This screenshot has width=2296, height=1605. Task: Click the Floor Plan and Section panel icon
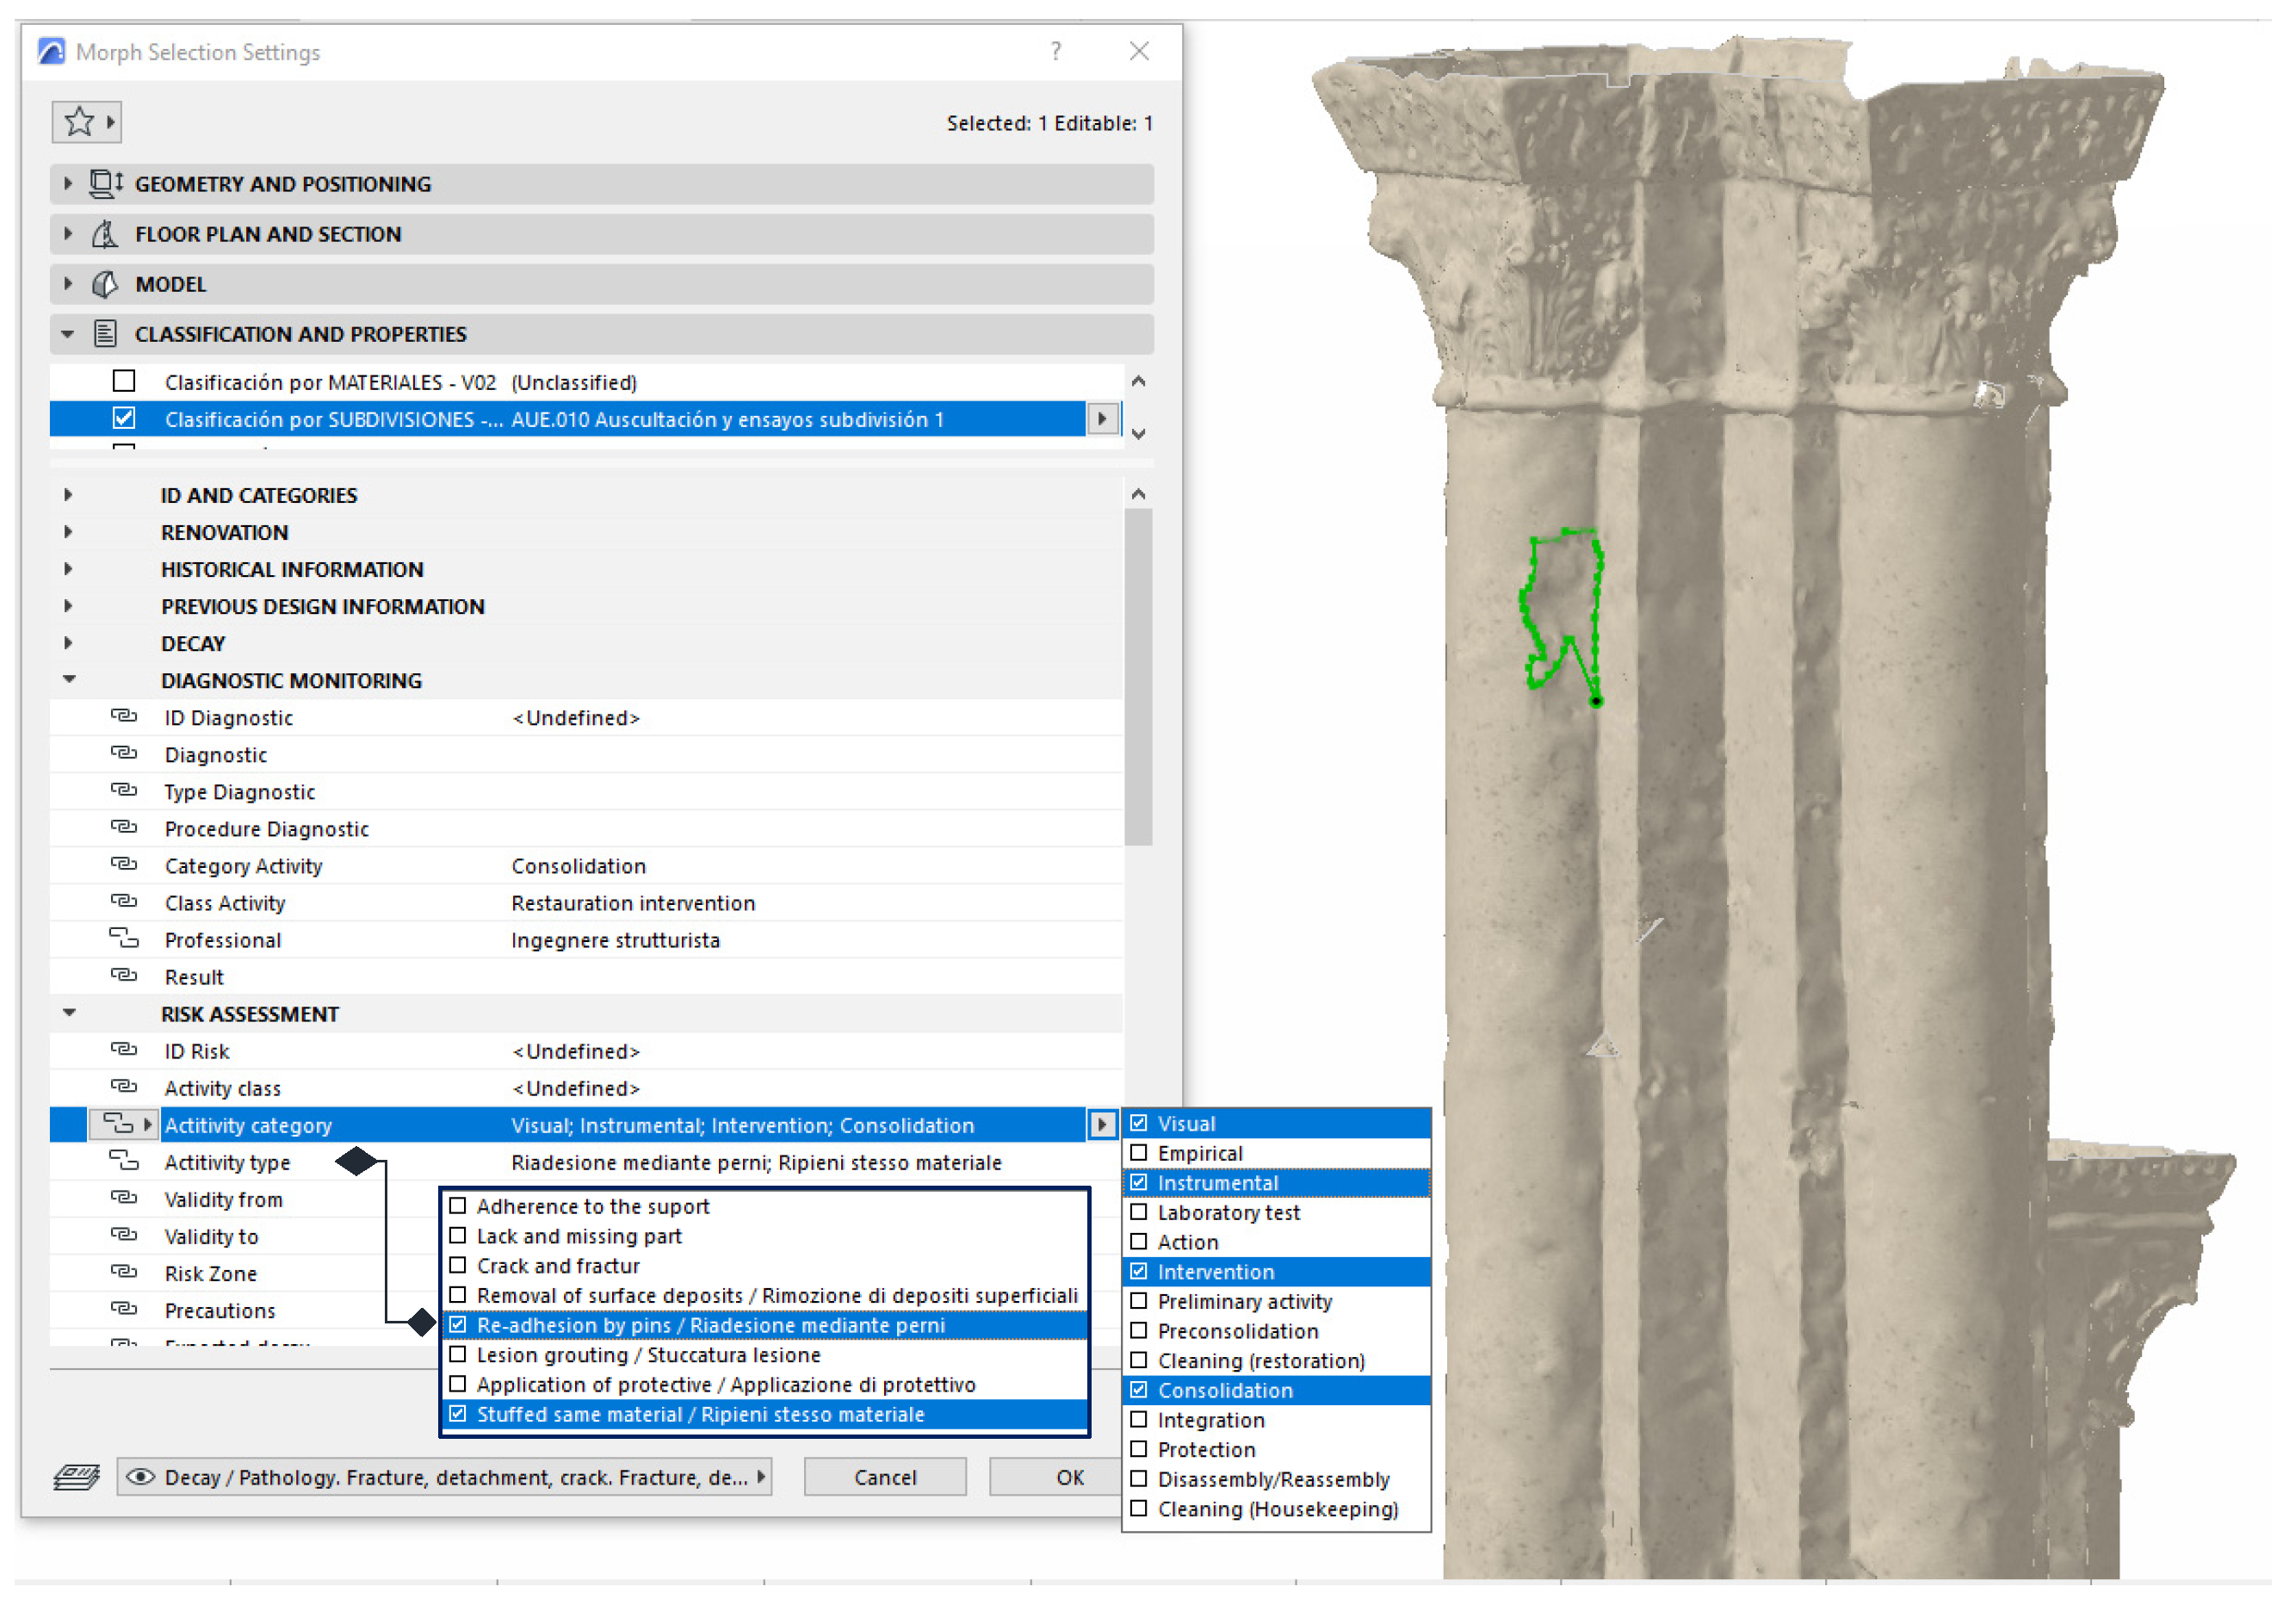click(104, 234)
